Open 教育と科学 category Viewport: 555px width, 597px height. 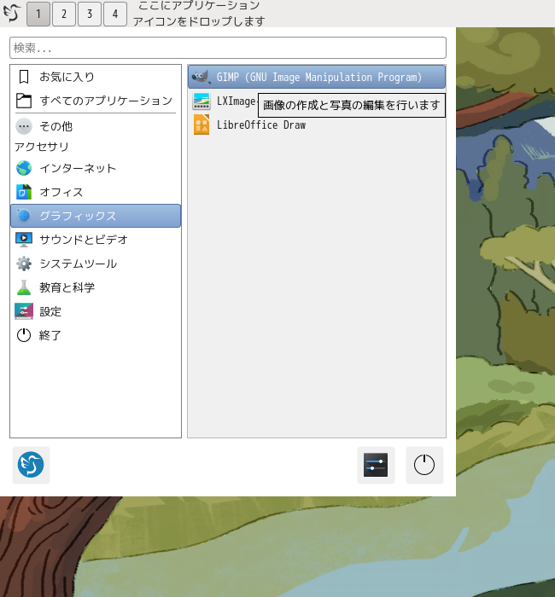tap(96, 287)
